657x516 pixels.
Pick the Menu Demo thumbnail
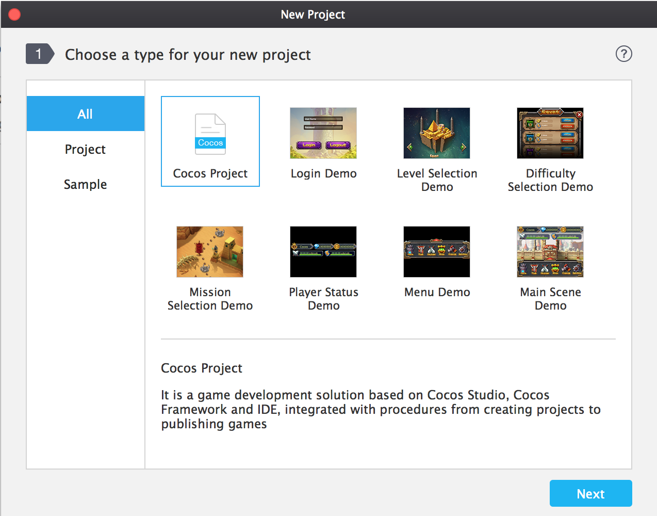pyautogui.click(x=437, y=252)
